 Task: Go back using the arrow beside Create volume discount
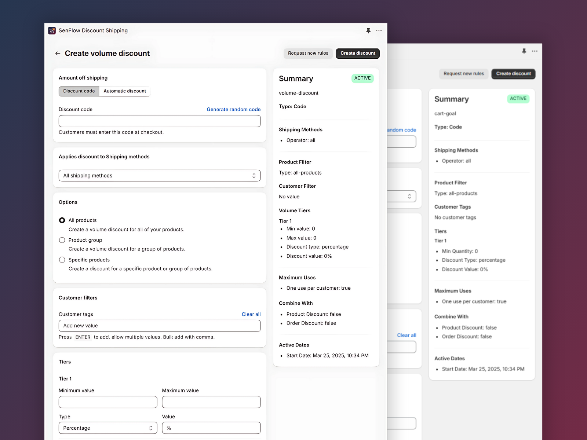(x=58, y=54)
